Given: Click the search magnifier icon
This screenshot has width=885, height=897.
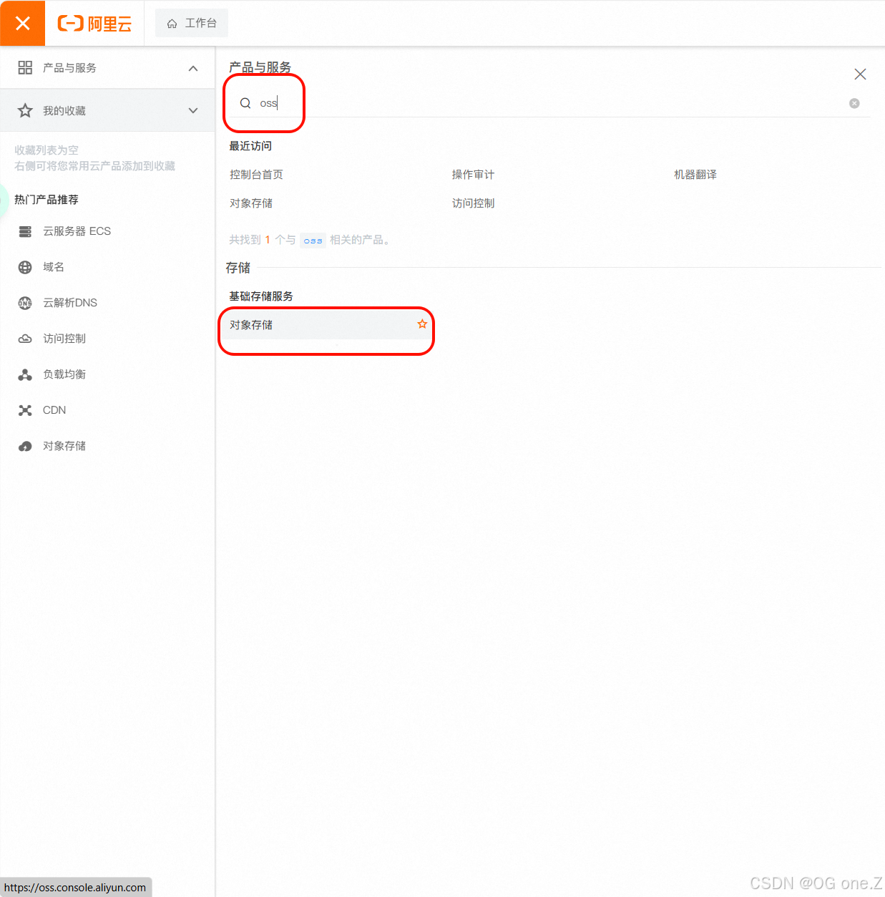Looking at the screenshot, I should click(x=245, y=103).
